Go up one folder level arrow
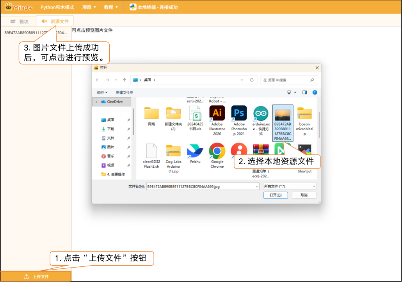The width and height of the screenshot is (402, 282). [125, 80]
